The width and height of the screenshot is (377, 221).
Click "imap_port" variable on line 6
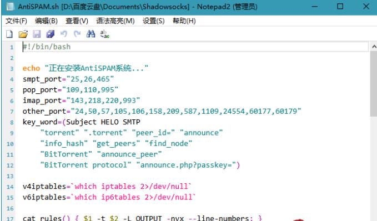(x=42, y=101)
